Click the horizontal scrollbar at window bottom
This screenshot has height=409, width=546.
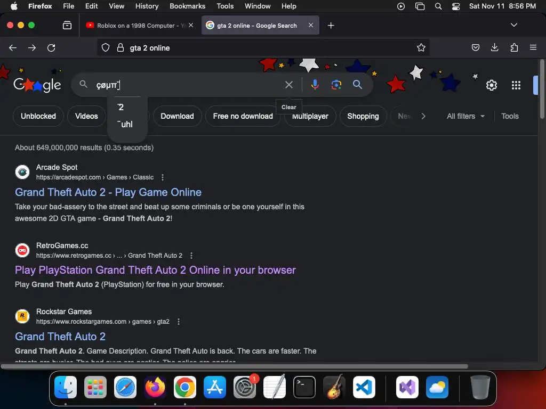pyautogui.click(x=234, y=366)
